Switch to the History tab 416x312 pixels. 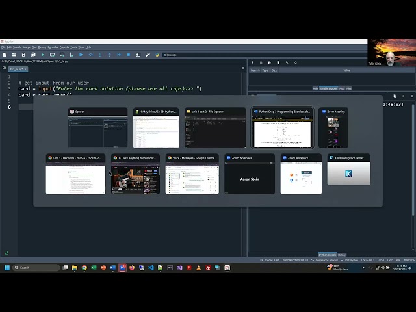pyautogui.click(x=342, y=255)
